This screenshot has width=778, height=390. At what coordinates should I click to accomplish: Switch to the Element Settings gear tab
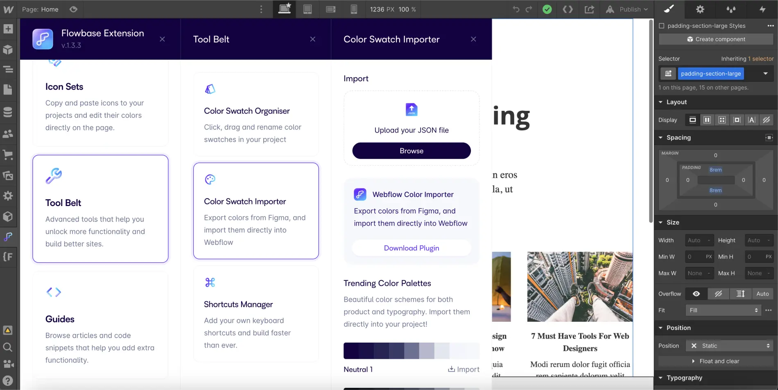click(700, 9)
